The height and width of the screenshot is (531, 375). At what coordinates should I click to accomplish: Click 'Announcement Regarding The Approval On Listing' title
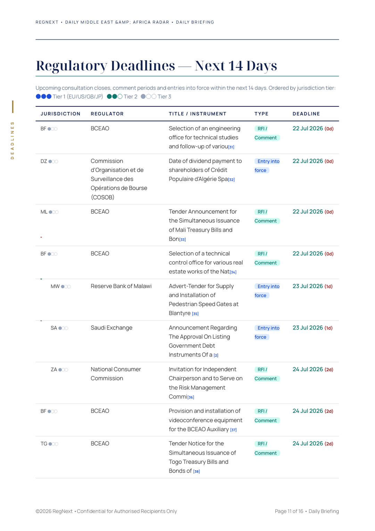[x=203, y=342]
